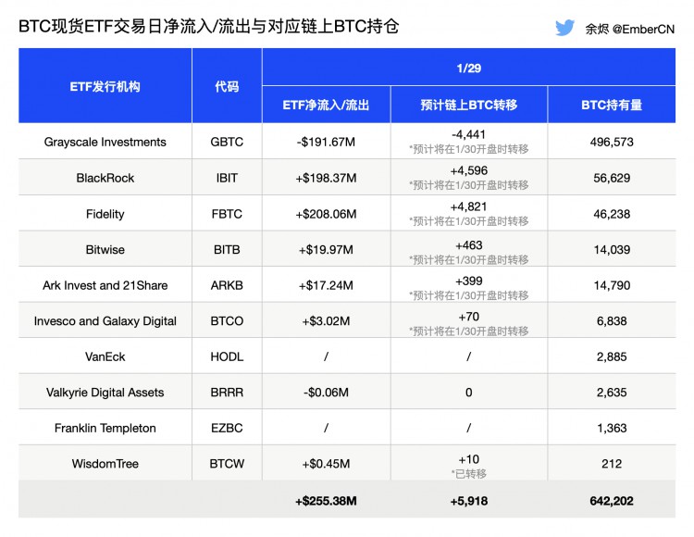Click the 1/29 date header
The height and width of the screenshot is (537, 694).
click(469, 69)
